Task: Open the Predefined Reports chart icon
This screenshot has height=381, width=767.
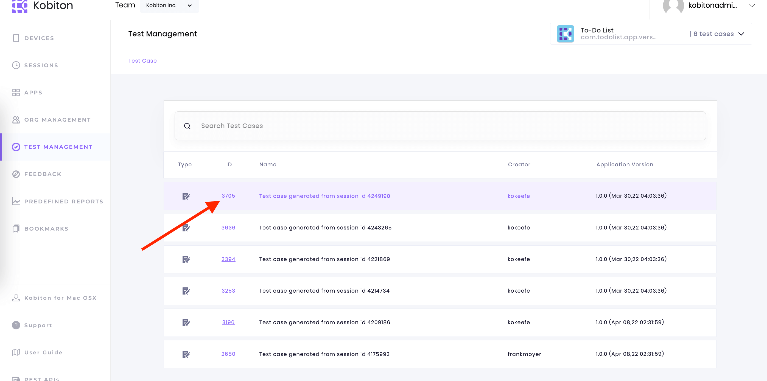Action: 16,201
